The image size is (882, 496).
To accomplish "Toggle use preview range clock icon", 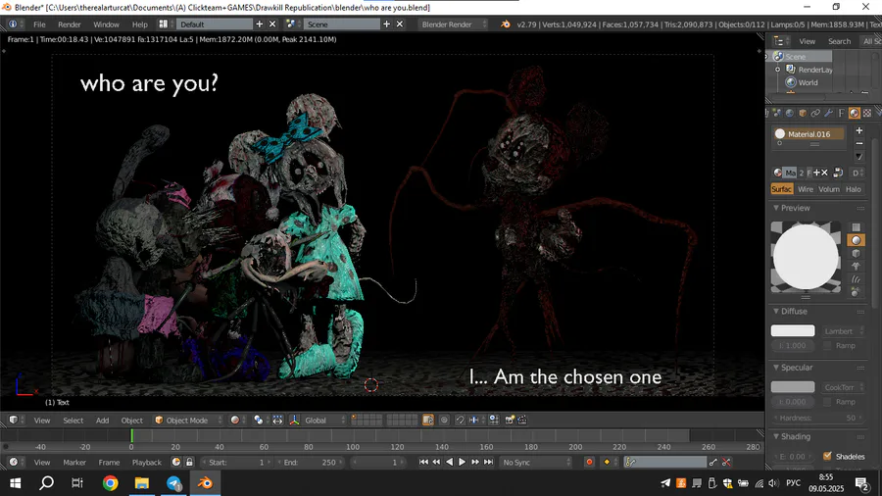I will (x=176, y=463).
